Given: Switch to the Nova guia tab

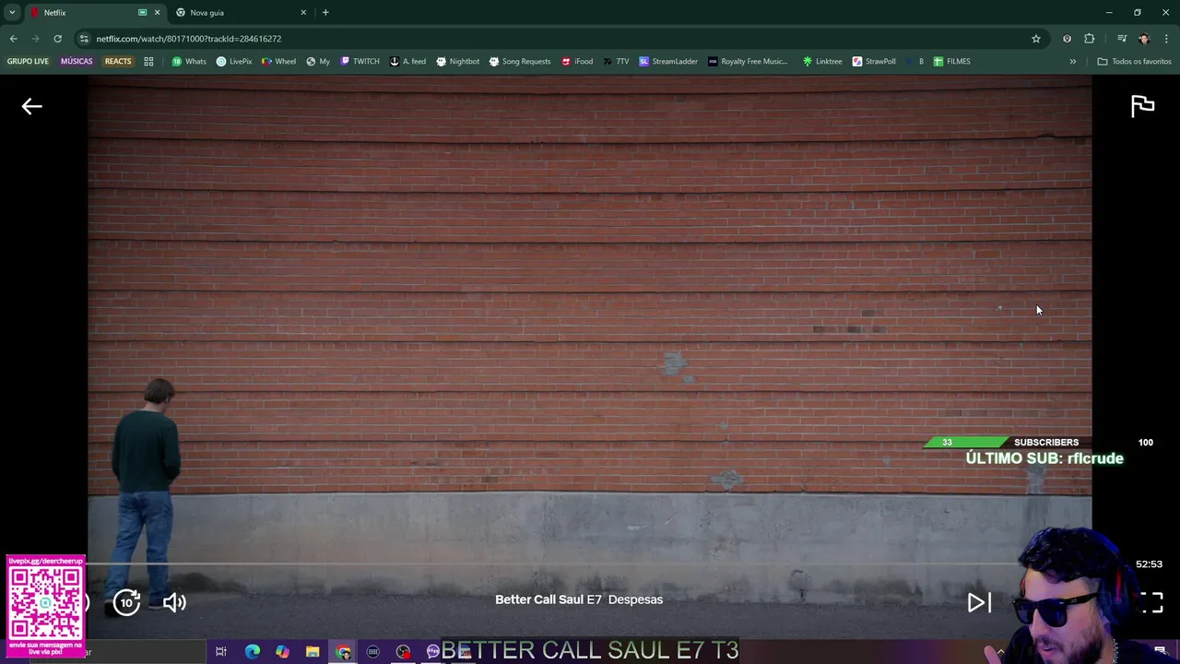Looking at the screenshot, I should tap(240, 13).
